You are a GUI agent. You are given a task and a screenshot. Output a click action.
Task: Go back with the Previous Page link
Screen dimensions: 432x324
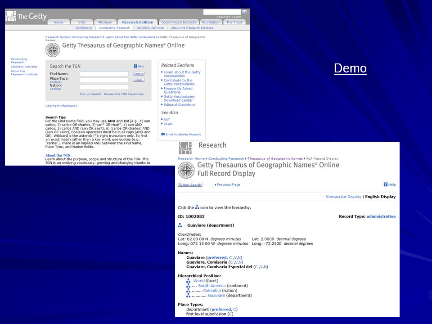pyautogui.click(x=227, y=184)
